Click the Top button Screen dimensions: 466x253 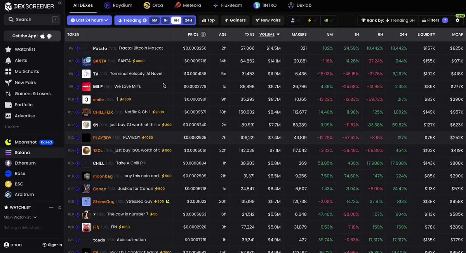208,20
